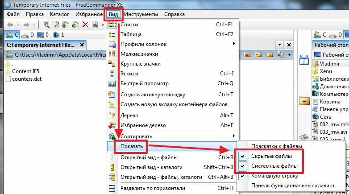Image resolution: width=349 pixels, height=194 pixels.
Task: Close left panel with X button
Action: 289,45
